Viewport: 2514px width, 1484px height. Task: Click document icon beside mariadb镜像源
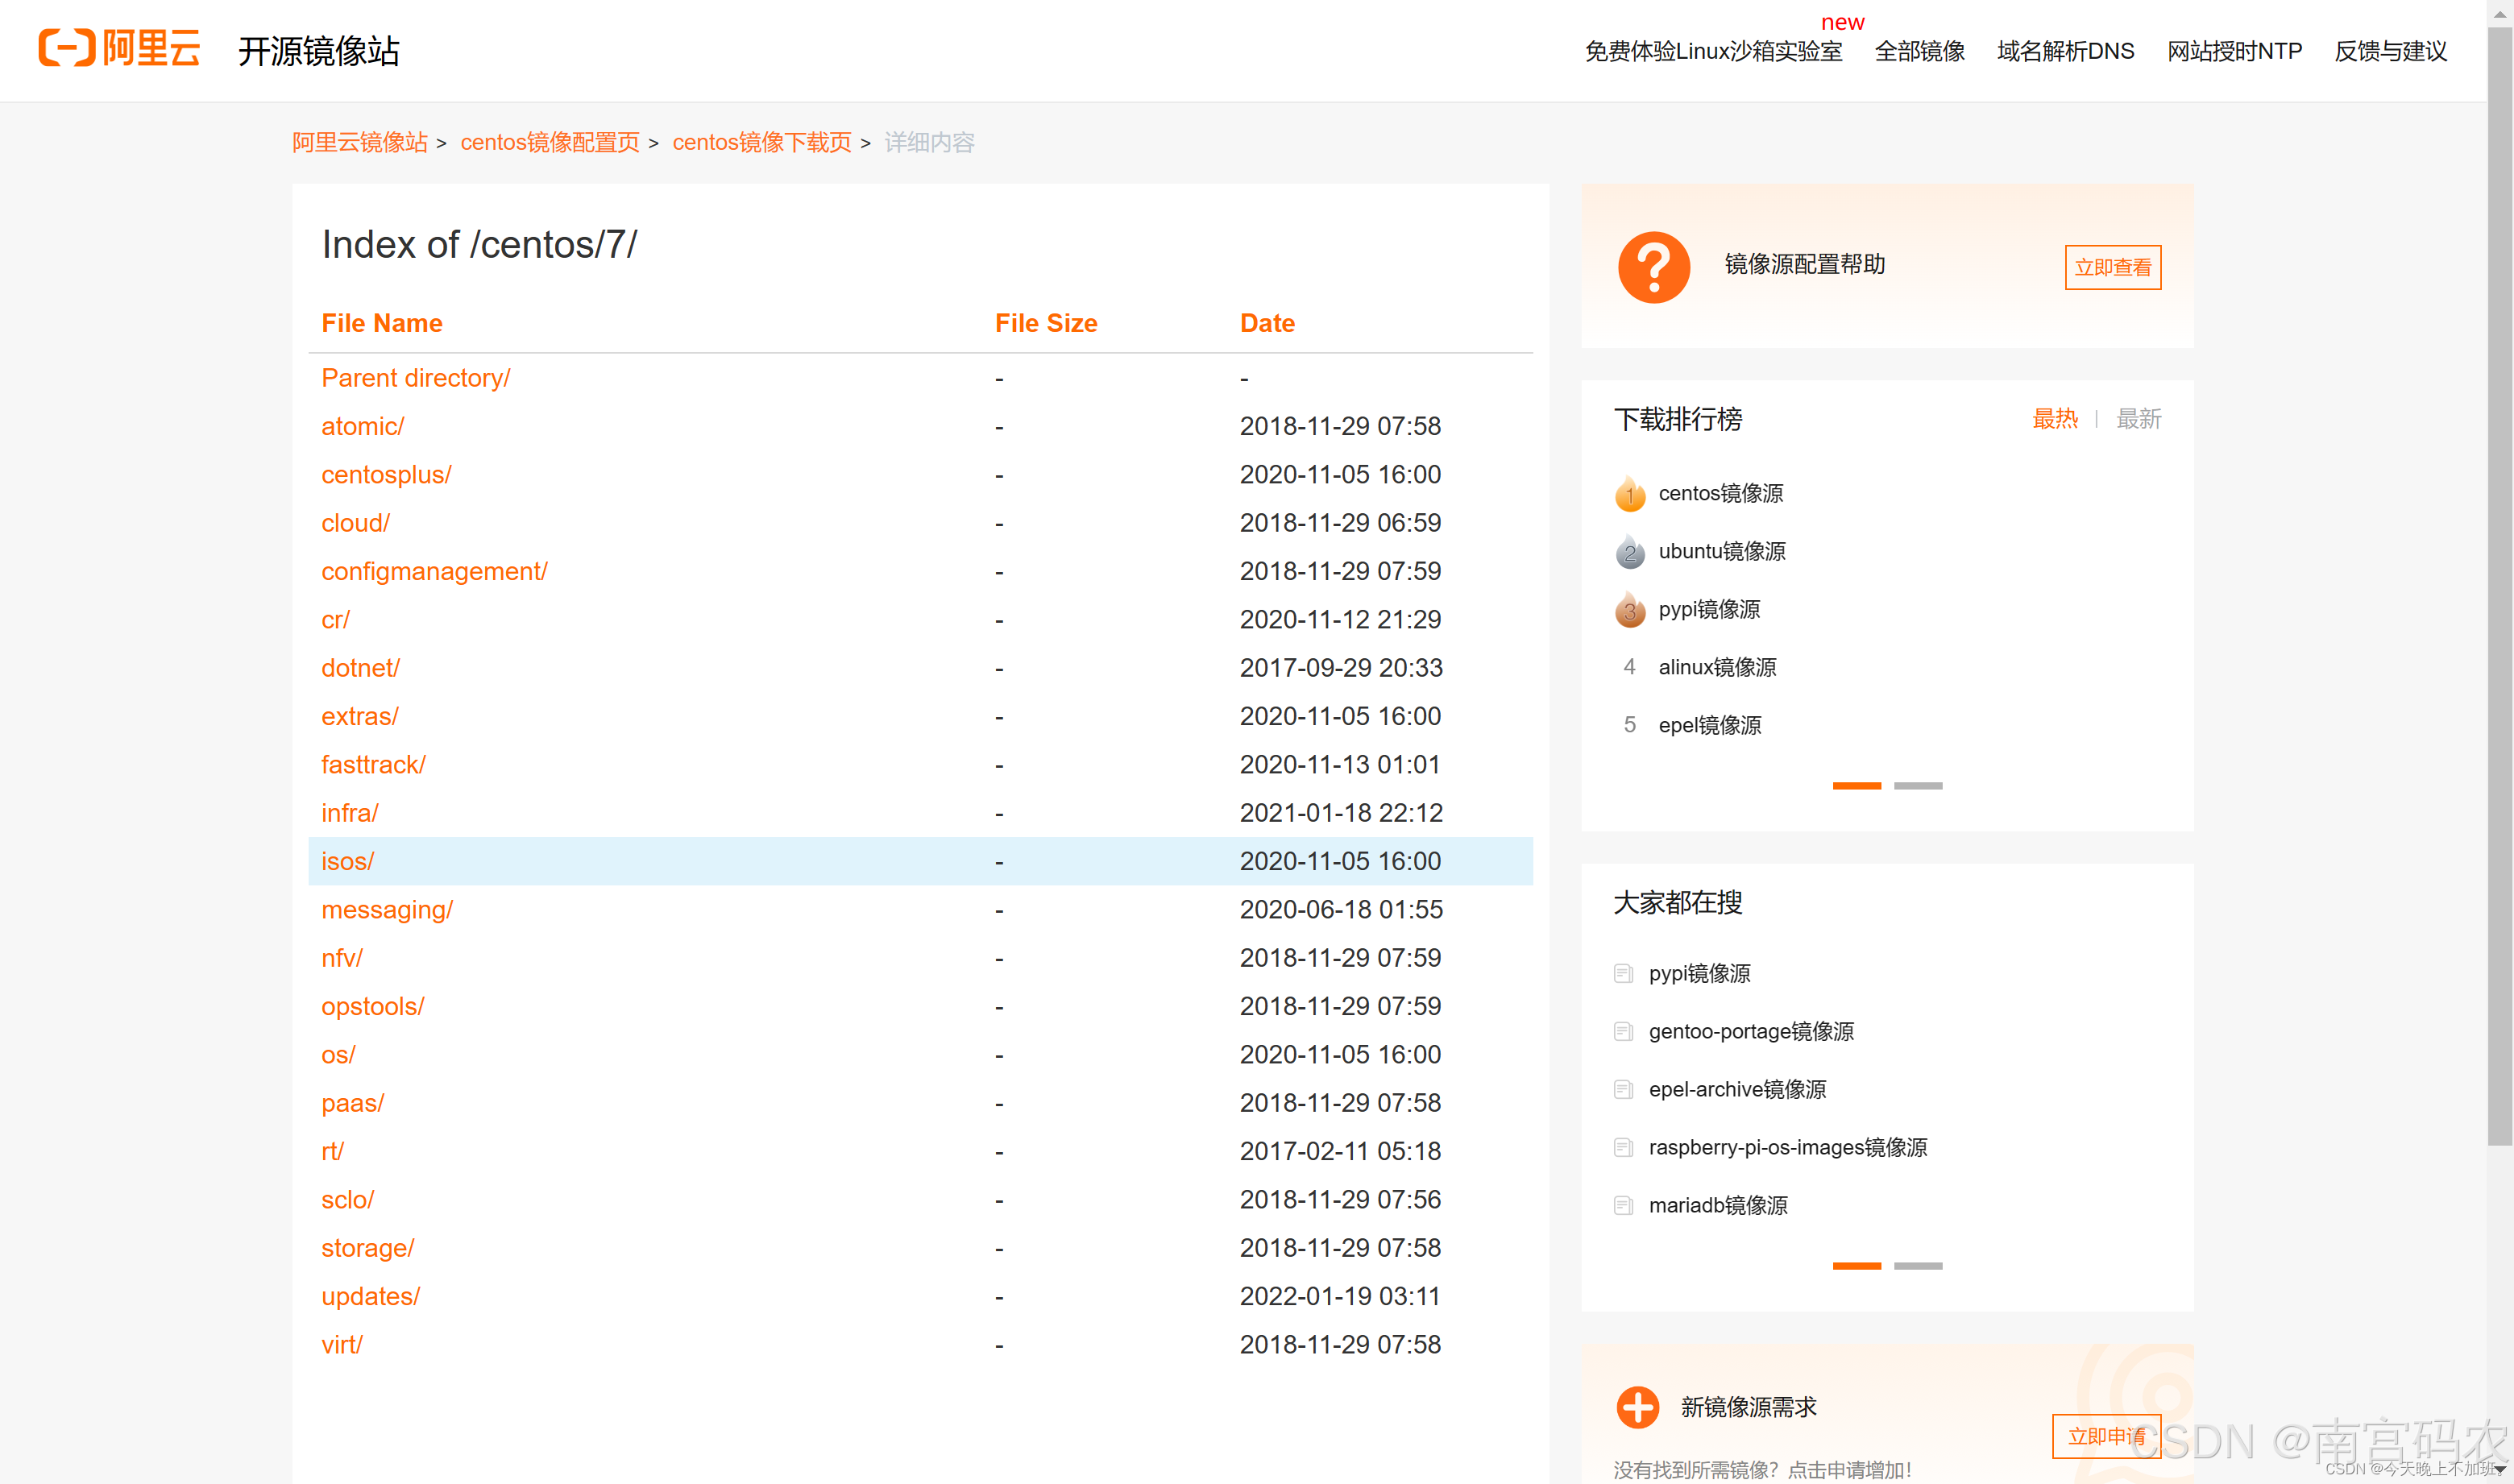(1623, 1205)
